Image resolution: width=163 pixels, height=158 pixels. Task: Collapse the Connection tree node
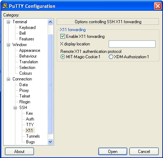[x=8, y=79]
